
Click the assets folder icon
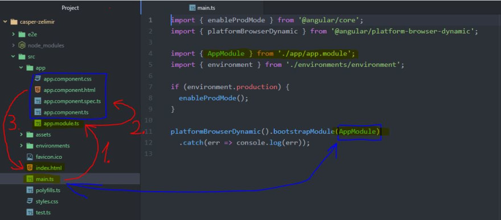30,134
